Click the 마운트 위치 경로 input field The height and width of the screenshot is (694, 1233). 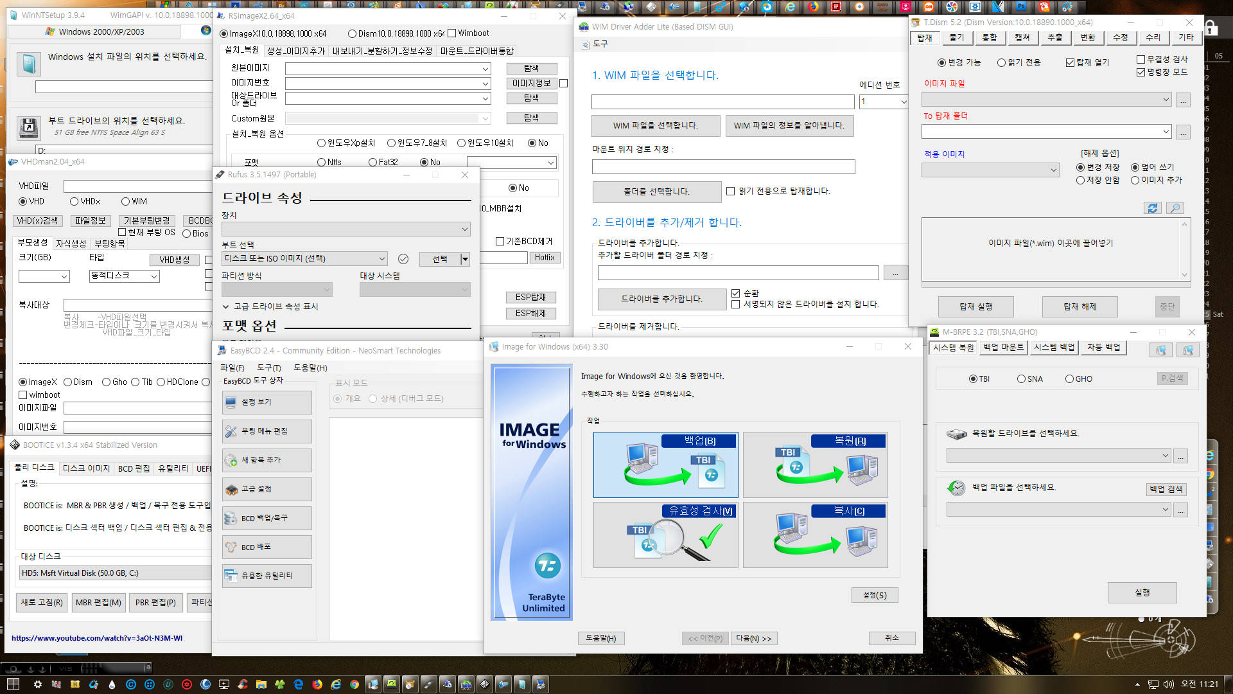coord(724,167)
